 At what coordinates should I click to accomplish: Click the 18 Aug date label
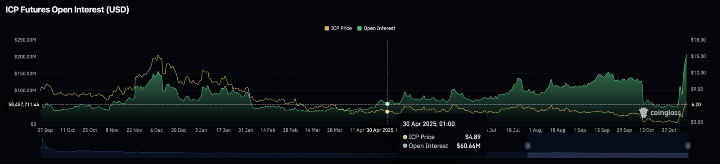[558, 130]
